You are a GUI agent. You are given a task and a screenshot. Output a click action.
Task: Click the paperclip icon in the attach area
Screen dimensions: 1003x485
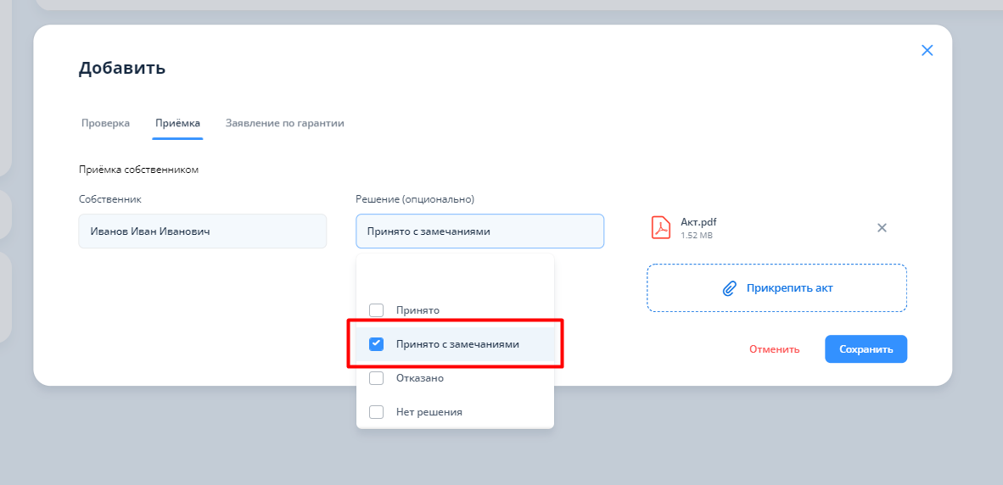729,288
